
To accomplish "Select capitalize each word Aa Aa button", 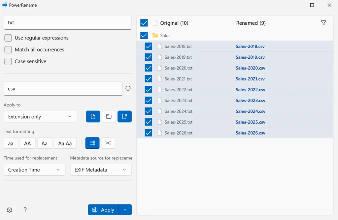I will [65, 143].
